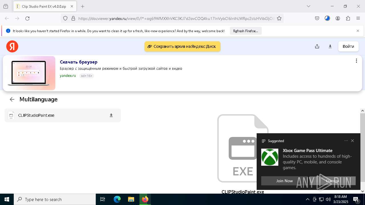Close the Xbox Game Pass notification
365x205 pixels.
click(x=352, y=141)
